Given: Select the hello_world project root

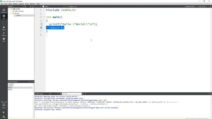Looking at the screenshot, I should (x=16, y=9).
